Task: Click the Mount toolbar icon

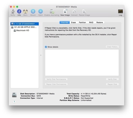Action: [x=33, y=11]
